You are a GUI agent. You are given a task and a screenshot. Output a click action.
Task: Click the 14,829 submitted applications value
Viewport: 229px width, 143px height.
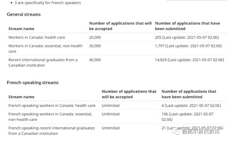(190, 60)
